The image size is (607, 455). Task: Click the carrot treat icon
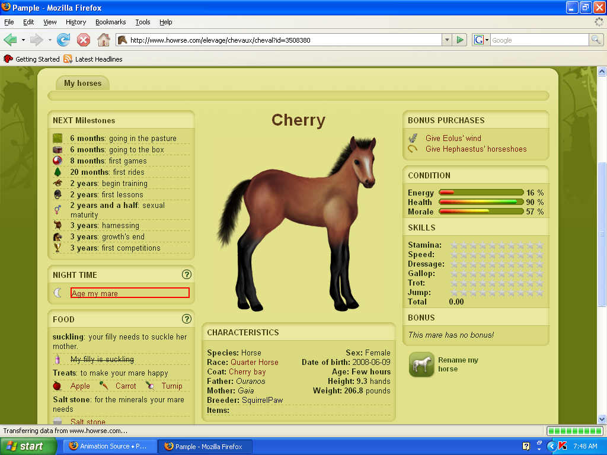click(x=104, y=385)
